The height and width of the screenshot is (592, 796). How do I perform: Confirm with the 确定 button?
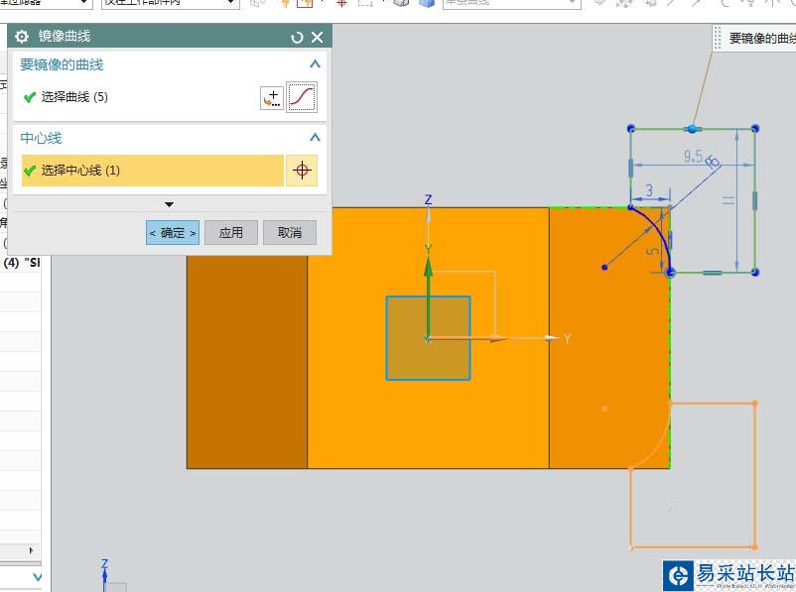click(173, 233)
